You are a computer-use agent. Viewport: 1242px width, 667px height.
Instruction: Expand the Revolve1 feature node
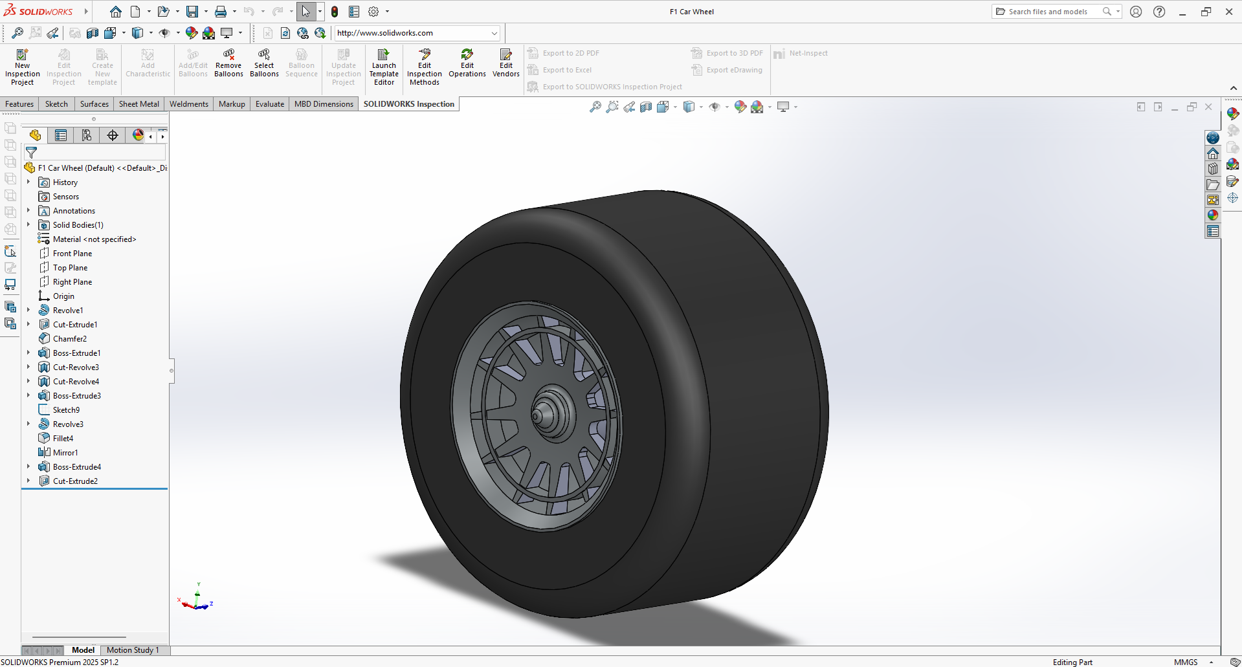[x=28, y=311]
